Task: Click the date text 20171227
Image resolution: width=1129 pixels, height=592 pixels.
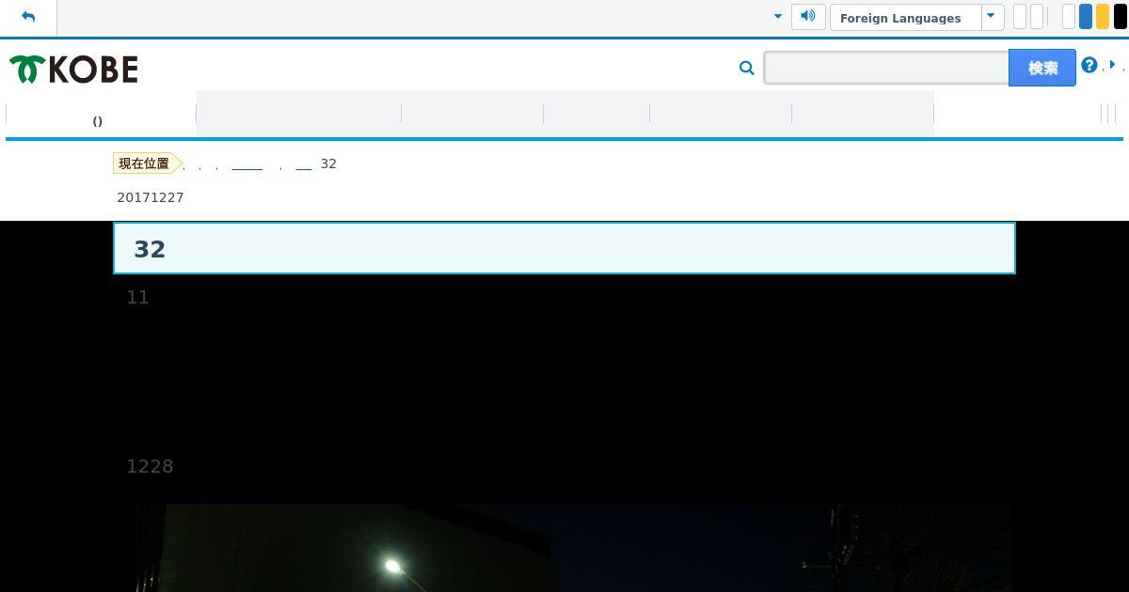Action: point(151,197)
